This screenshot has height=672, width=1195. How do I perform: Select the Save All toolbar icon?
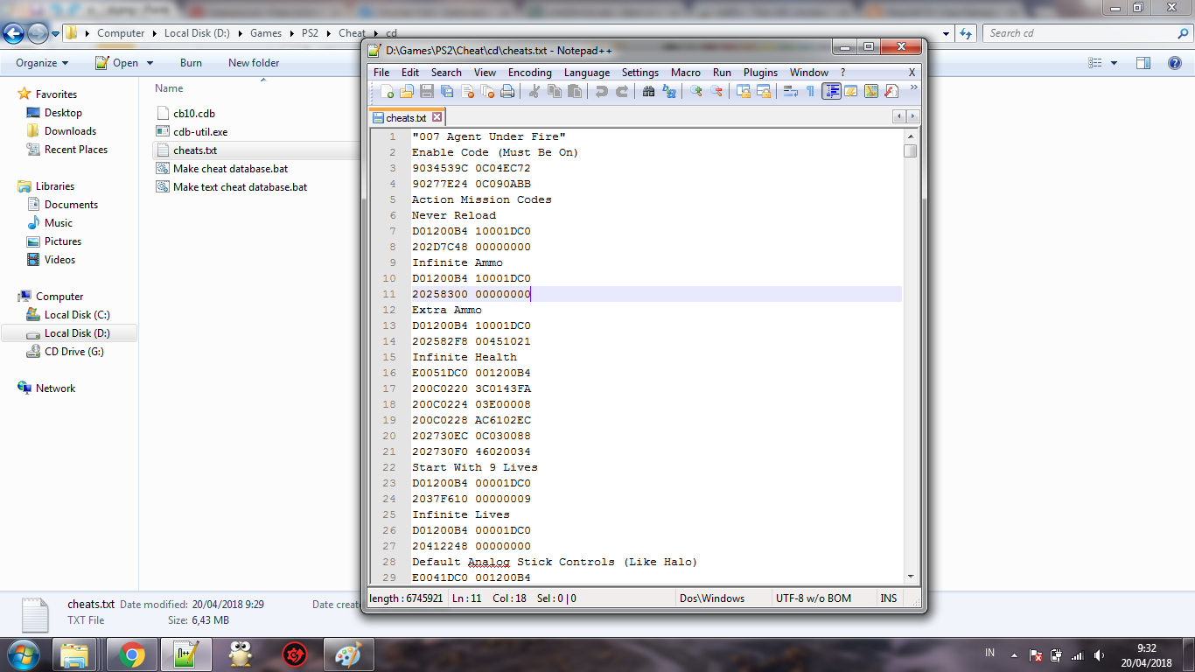[x=444, y=91]
